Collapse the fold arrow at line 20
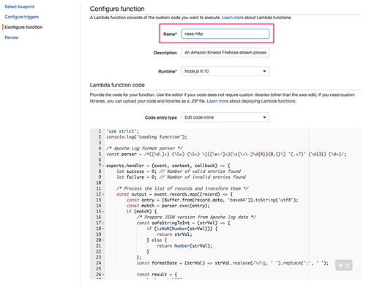 pos(103,240)
